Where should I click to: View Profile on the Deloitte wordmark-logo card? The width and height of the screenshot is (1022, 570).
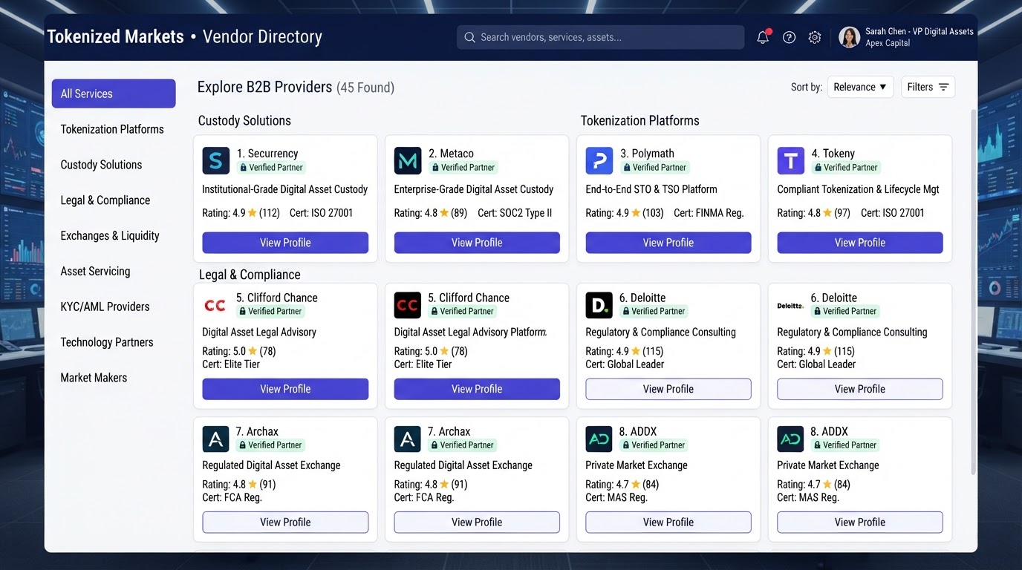[860, 389]
